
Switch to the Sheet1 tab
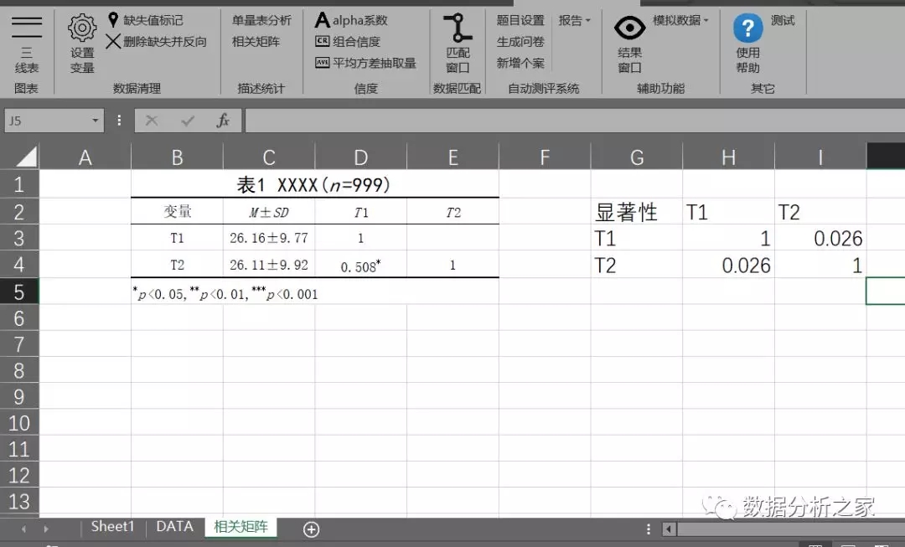[112, 526]
